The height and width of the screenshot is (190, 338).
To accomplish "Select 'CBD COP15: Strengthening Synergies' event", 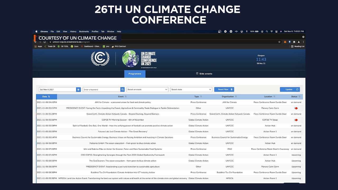I will click(123, 155).
